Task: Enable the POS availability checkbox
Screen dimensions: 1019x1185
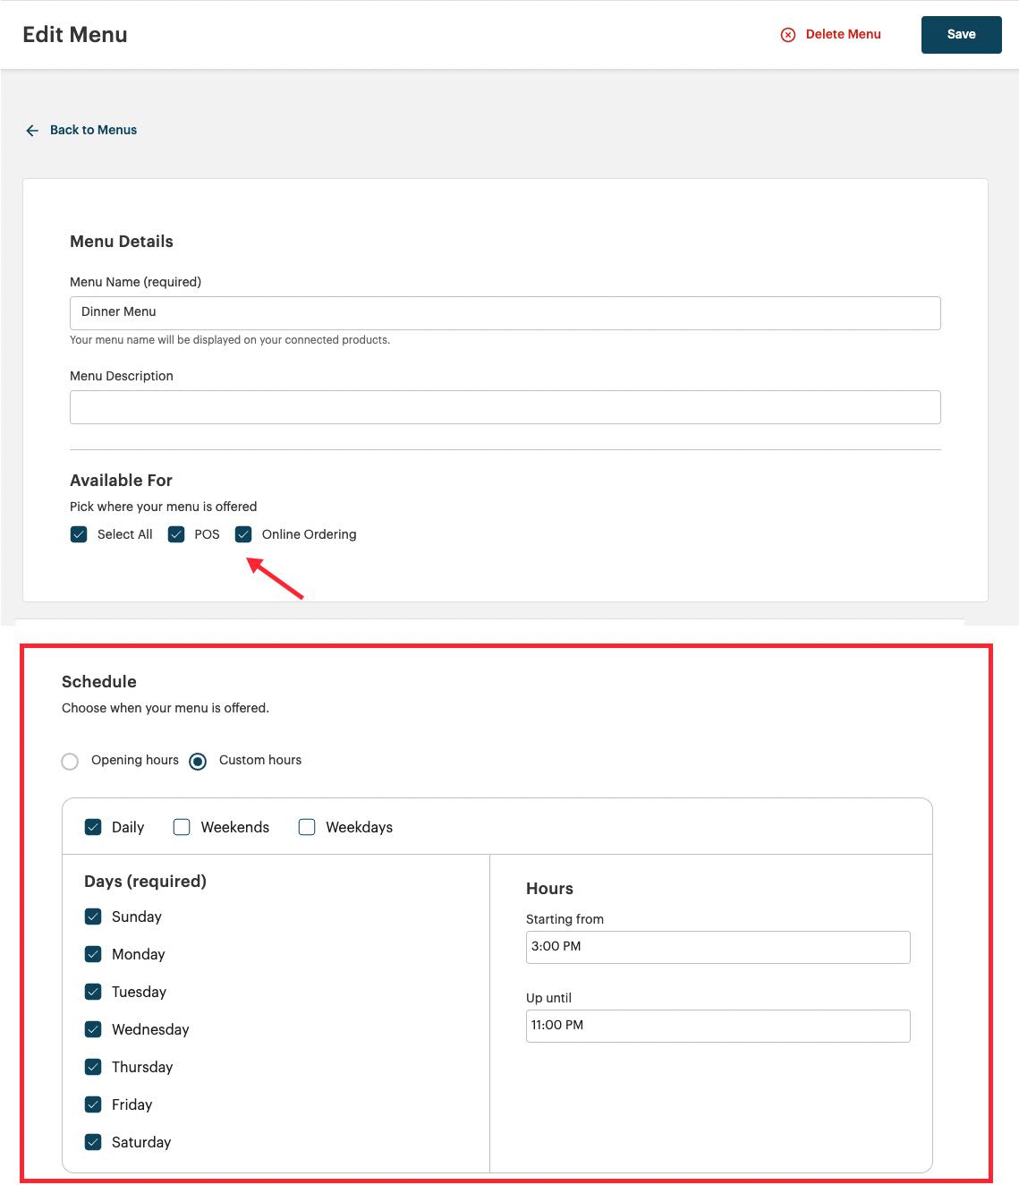Action: point(176,533)
